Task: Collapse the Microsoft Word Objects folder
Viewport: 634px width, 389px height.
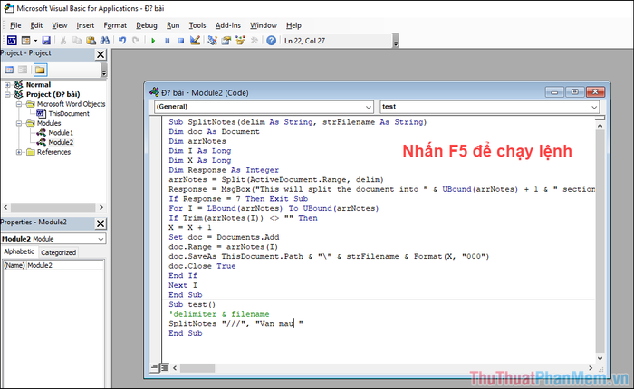Action: pos(19,104)
